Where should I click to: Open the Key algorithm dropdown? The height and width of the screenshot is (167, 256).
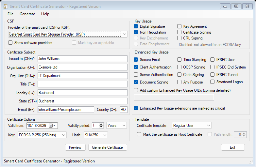42,135
